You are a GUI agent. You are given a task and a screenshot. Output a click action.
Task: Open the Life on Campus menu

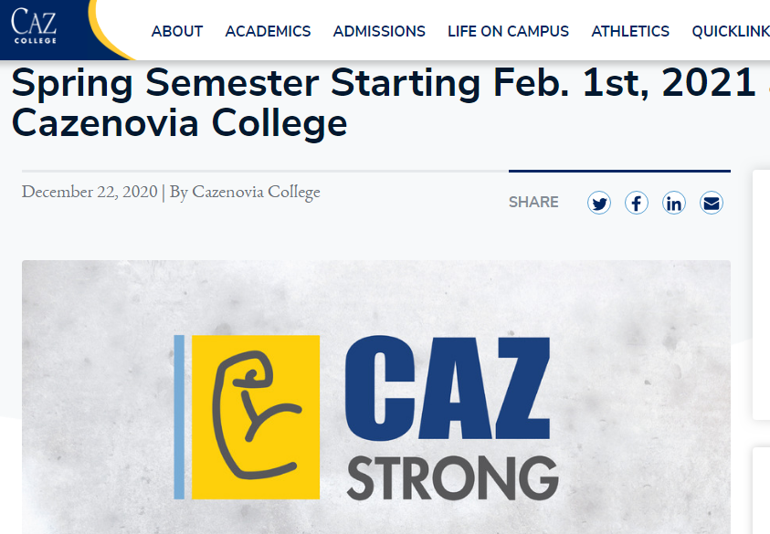click(x=508, y=31)
